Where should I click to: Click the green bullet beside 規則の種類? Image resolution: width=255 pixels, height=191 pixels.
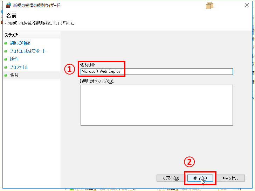tap(6, 43)
